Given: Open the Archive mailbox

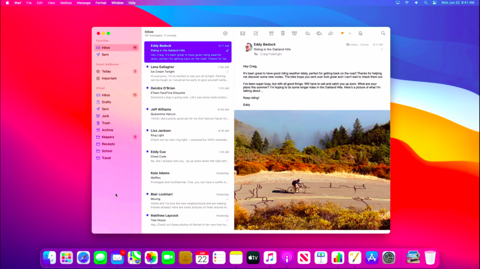Looking at the screenshot, I should 116,130.
